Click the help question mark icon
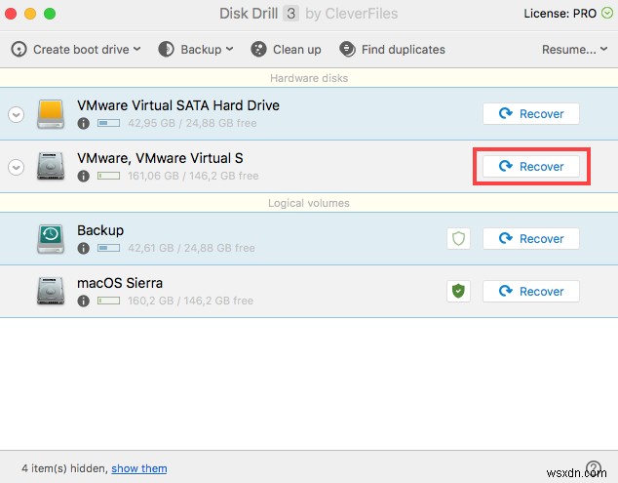The width and height of the screenshot is (618, 483). click(593, 468)
